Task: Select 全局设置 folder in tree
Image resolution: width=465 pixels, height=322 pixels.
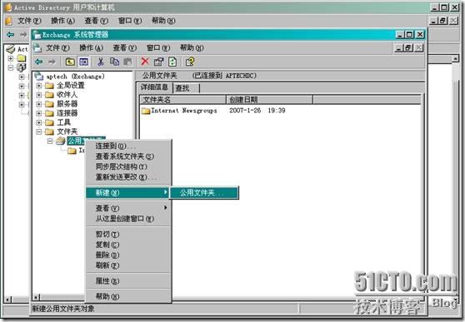Action: tap(71, 86)
